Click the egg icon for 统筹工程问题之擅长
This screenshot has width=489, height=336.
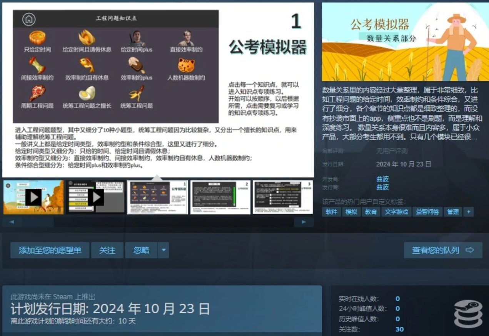point(87,94)
